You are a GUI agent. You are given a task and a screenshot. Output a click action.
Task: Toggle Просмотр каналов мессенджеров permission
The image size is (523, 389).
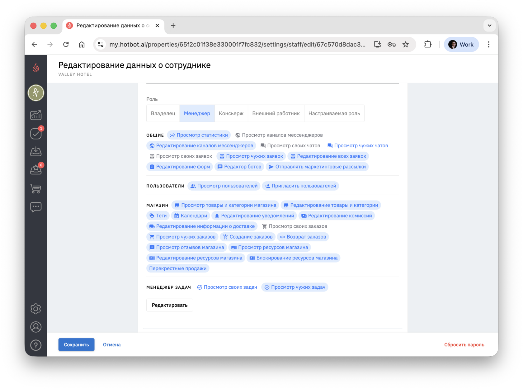[279, 135]
